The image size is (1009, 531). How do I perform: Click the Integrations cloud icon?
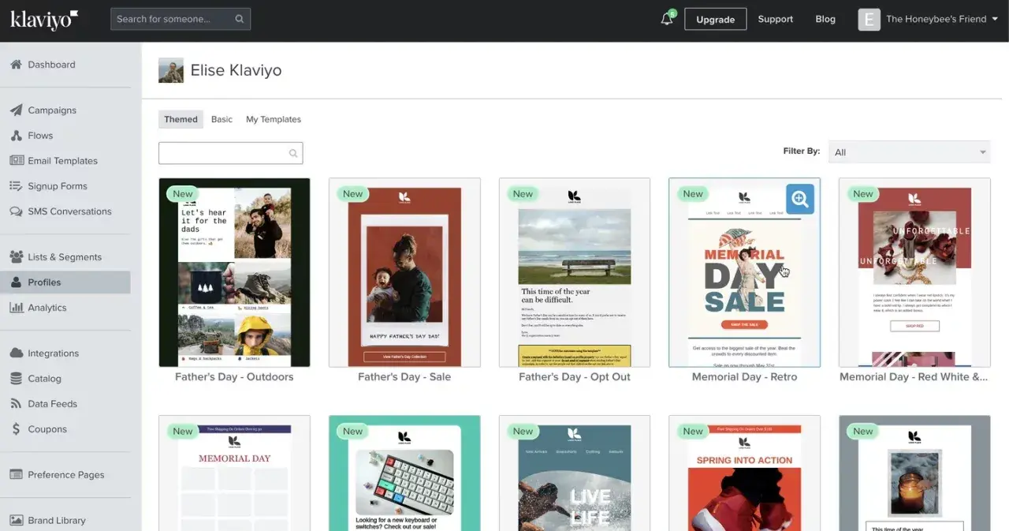pos(16,353)
